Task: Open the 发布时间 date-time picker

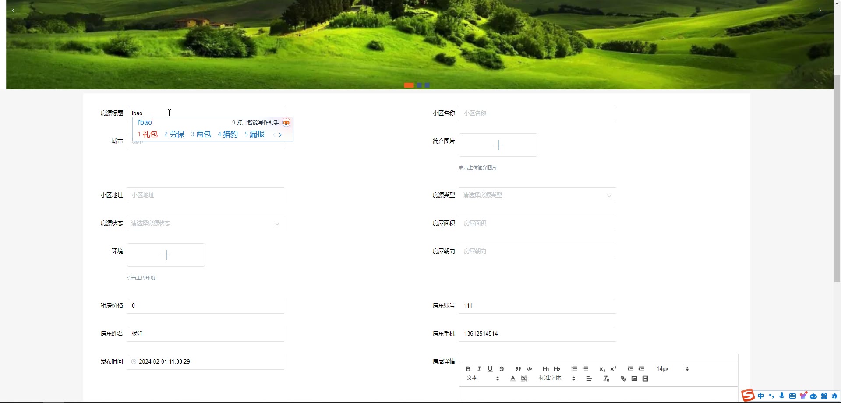Action: [205, 362]
